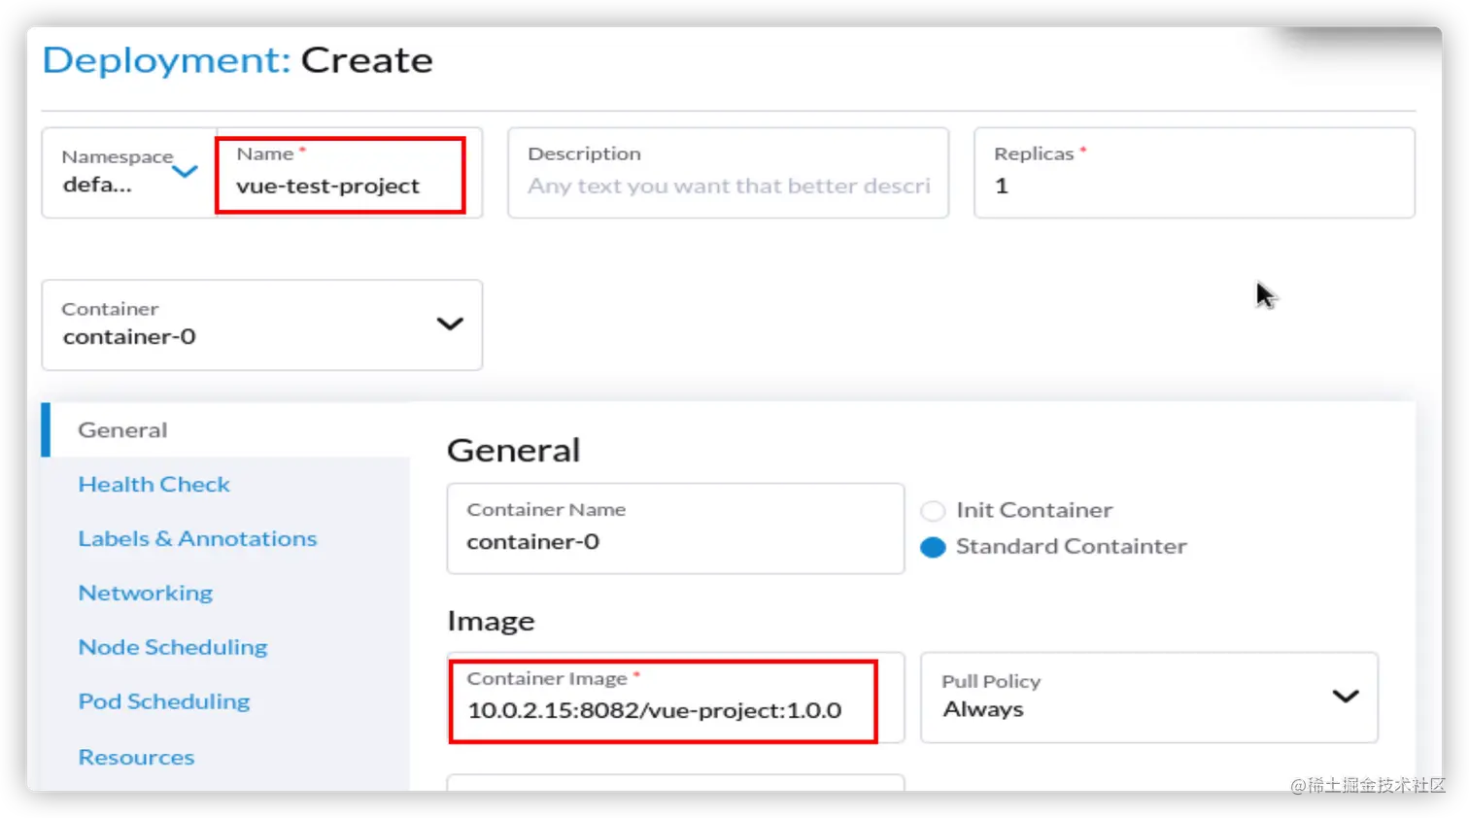Open the Pod Scheduling tab
Screen dimensions: 1469x818
(163, 702)
